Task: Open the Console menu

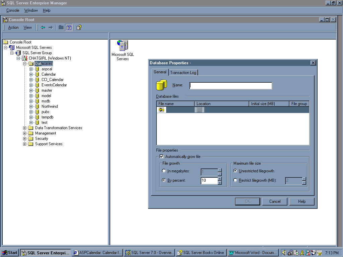Action: pyautogui.click(x=13, y=10)
